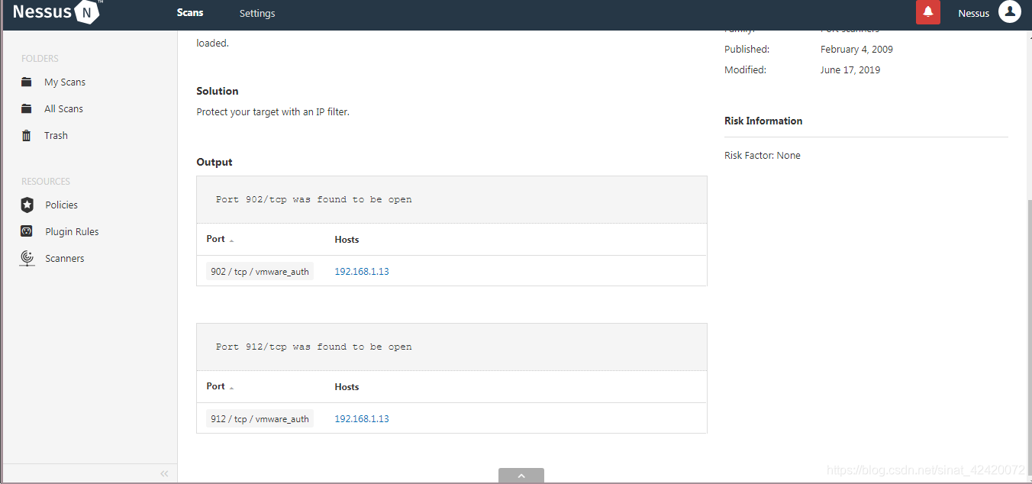Click the Plugin Rules icon
This screenshot has height=484, width=1032.
pos(27,231)
